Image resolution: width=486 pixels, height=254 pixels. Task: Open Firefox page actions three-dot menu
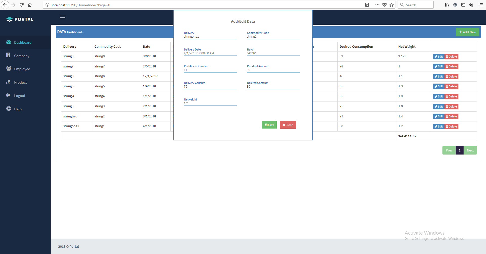377,5
